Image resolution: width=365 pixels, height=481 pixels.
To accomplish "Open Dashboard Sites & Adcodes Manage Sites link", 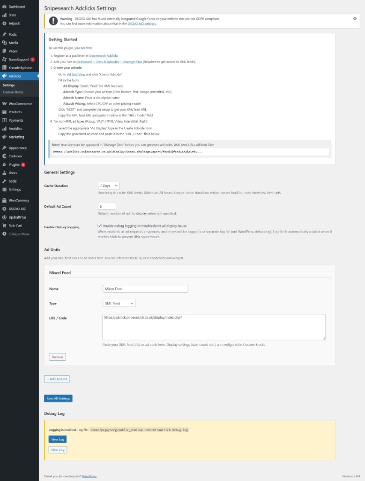I will point(109,62).
